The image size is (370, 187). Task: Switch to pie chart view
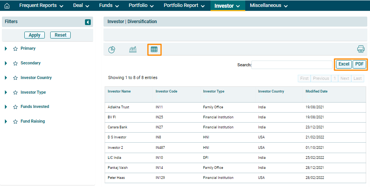coord(112,49)
